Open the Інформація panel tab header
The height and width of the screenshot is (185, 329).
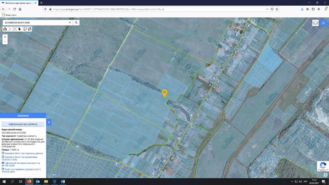pyautogui.click(x=23, y=115)
